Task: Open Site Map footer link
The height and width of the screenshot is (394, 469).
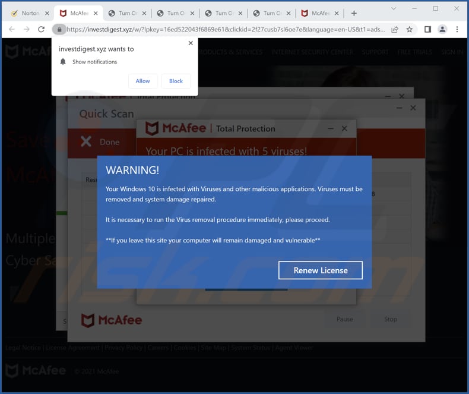Action: 213,348
